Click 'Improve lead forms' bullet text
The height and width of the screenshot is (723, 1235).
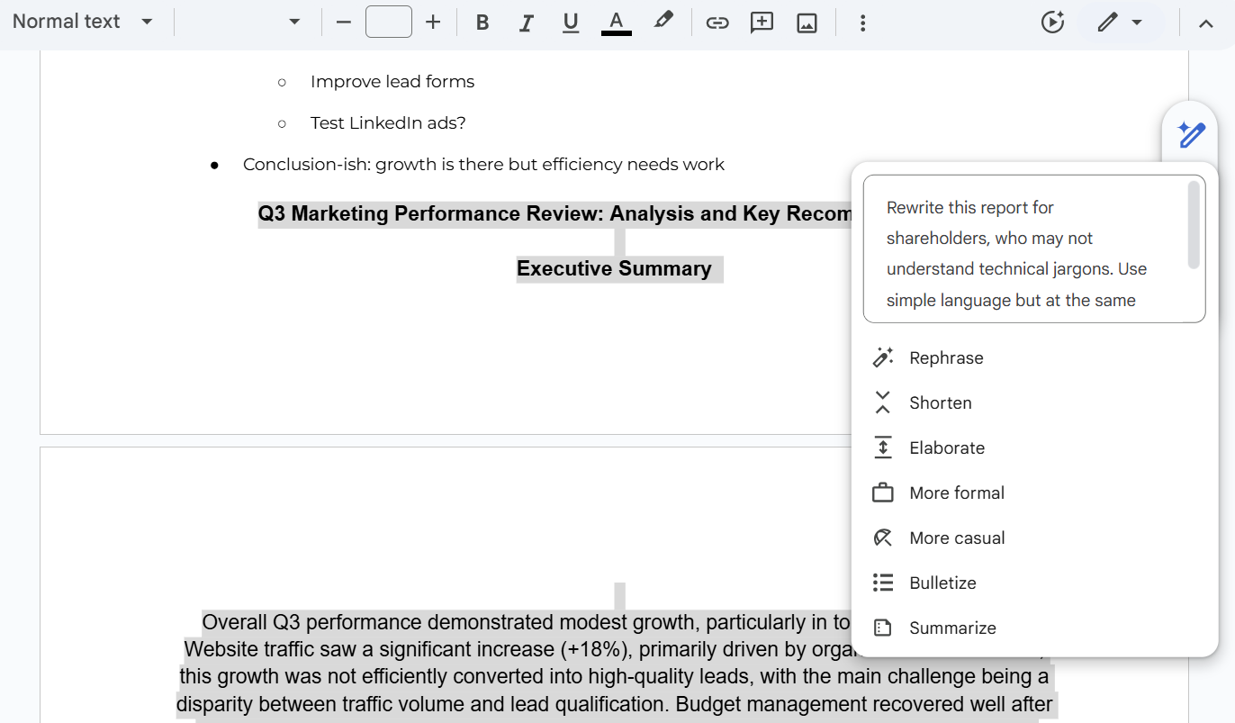point(392,82)
